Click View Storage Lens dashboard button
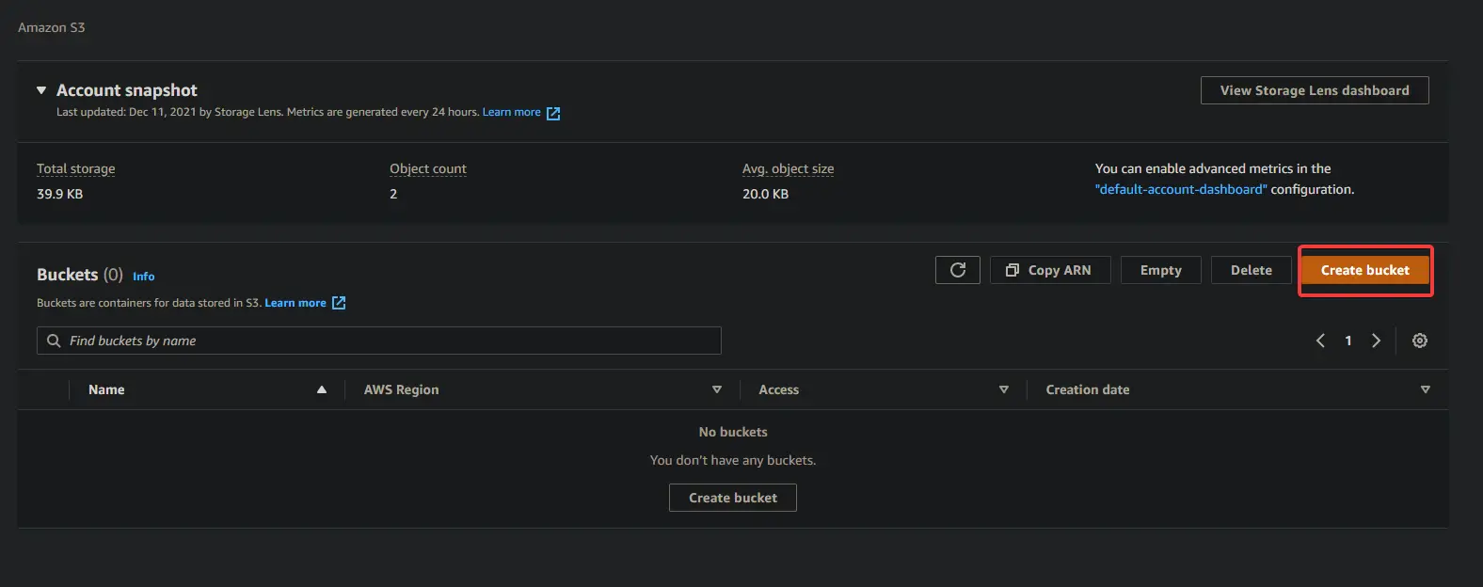Viewport: 1483px width, 587px height. coord(1315,90)
